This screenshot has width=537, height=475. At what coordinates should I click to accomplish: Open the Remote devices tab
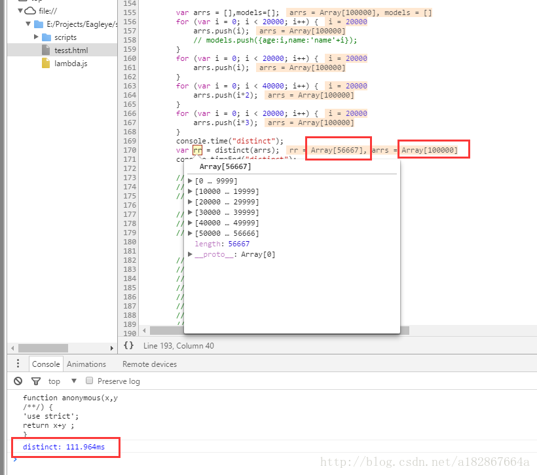tap(150, 364)
